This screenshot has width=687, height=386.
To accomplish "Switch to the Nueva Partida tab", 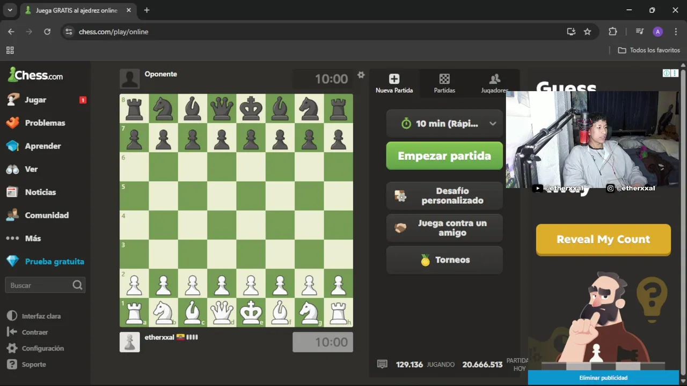I will pos(394,84).
